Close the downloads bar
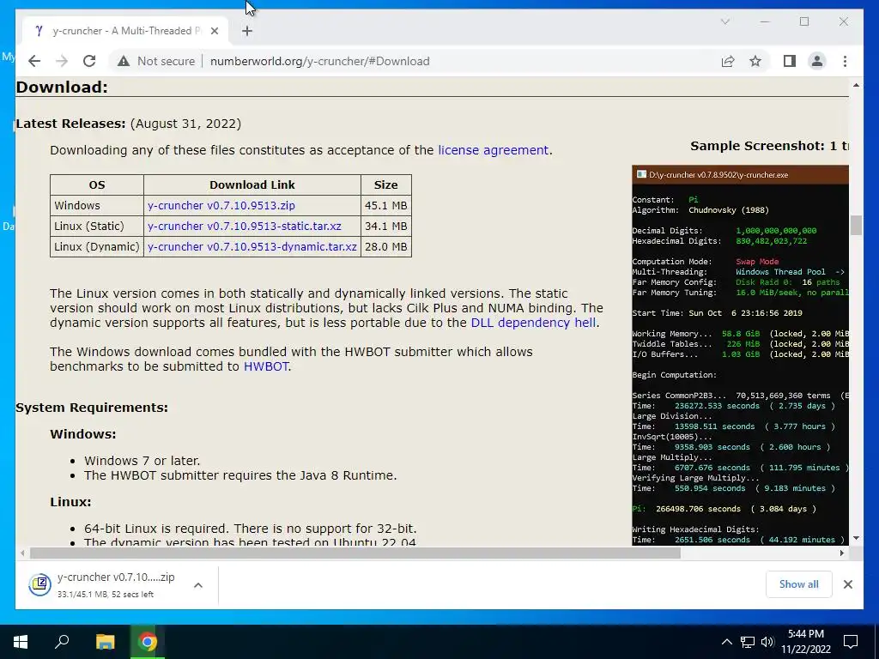The image size is (879, 659). pos(847,584)
